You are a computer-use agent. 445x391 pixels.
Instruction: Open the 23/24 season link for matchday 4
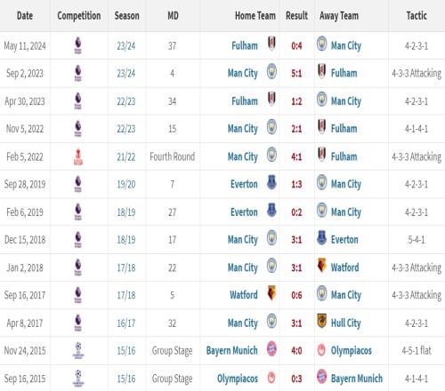click(x=126, y=74)
